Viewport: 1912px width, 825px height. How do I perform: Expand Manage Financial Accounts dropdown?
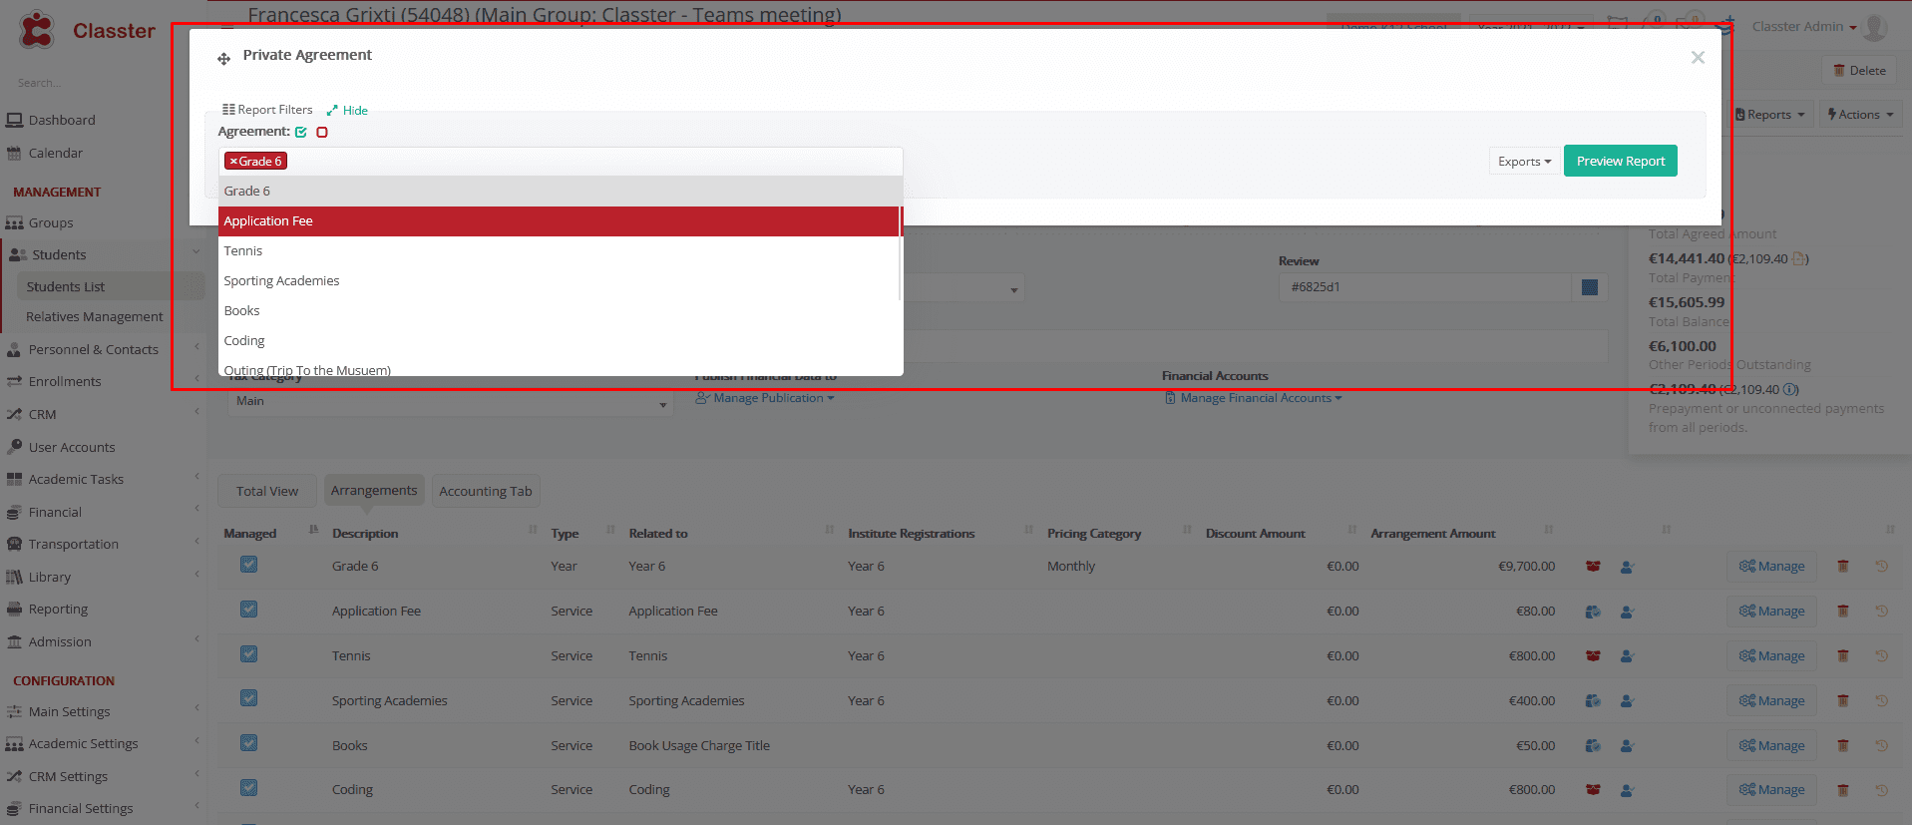coord(1254,398)
